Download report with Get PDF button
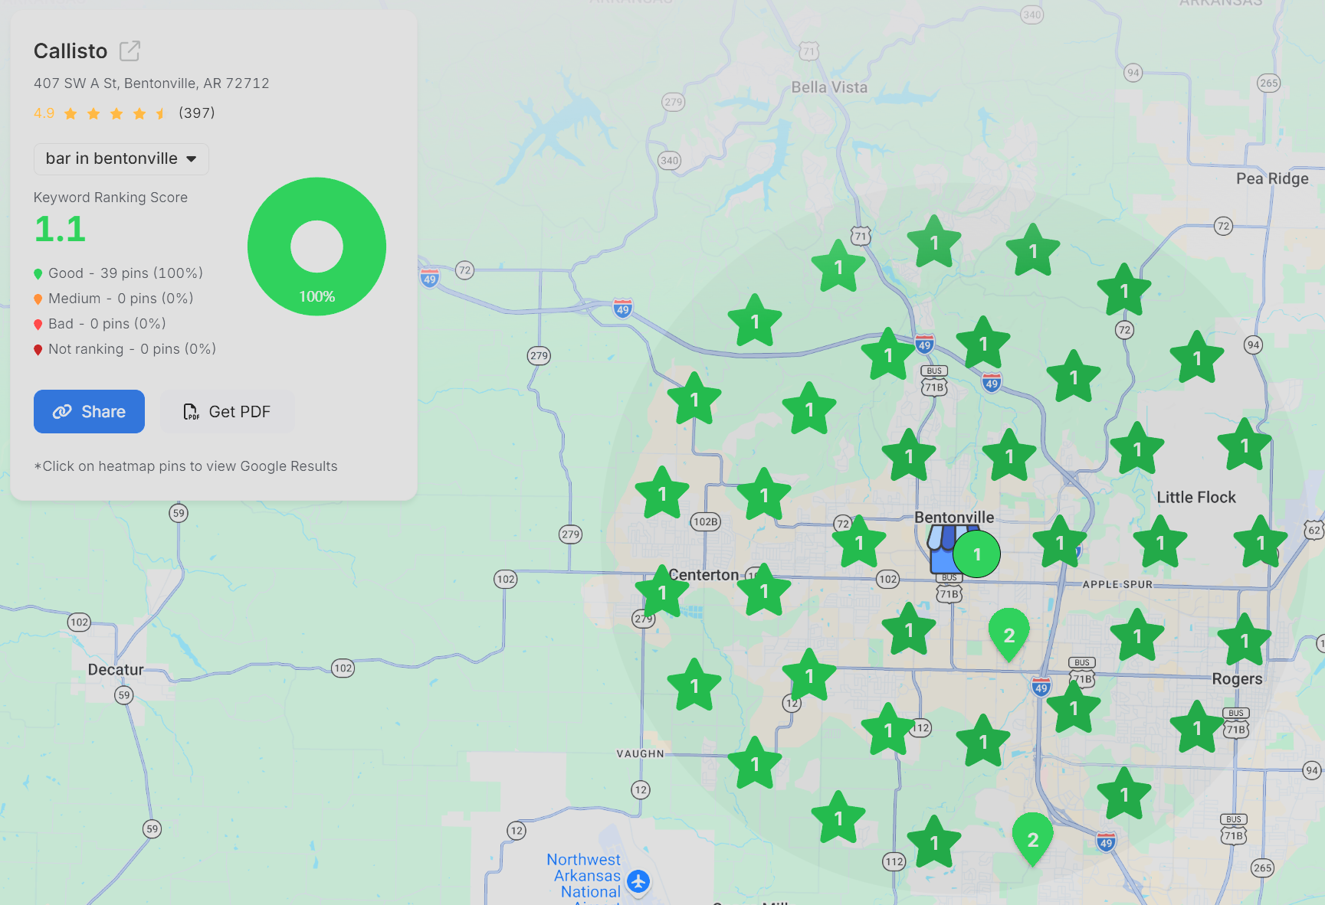 coord(228,411)
